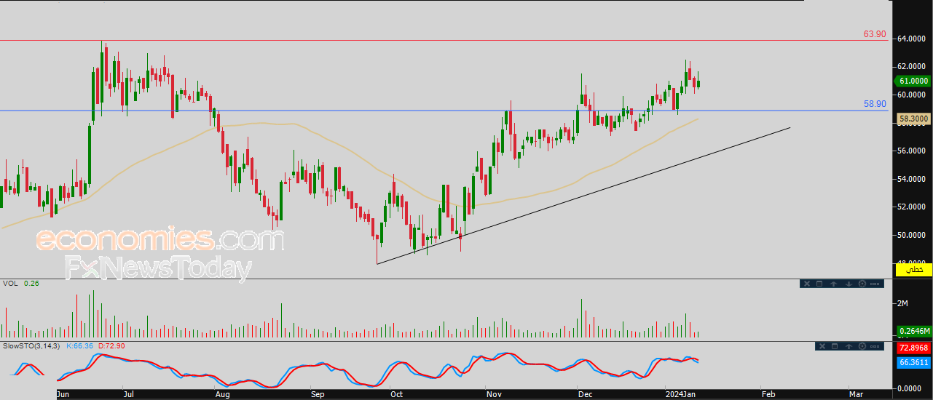Close the SlowSTO indicator panel
Viewport: 933px width, 400px height.
[x=822, y=346]
